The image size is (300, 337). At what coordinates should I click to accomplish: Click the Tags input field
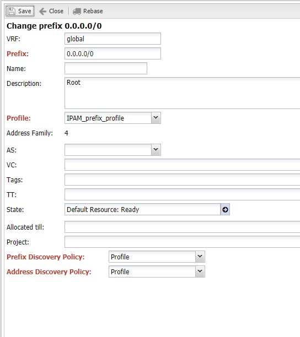183,180
